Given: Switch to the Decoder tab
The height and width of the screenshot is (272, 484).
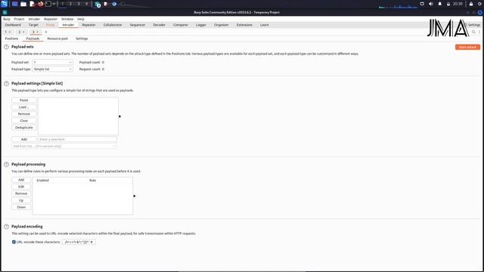Looking at the screenshot, I should (159, 25).
